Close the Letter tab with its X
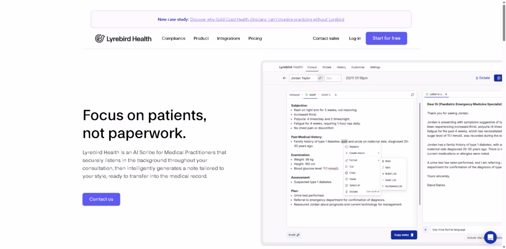Screen dimensions: 506x249 [446, 94]
